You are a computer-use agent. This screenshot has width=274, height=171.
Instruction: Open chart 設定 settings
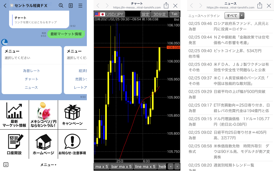click(145, 14)
